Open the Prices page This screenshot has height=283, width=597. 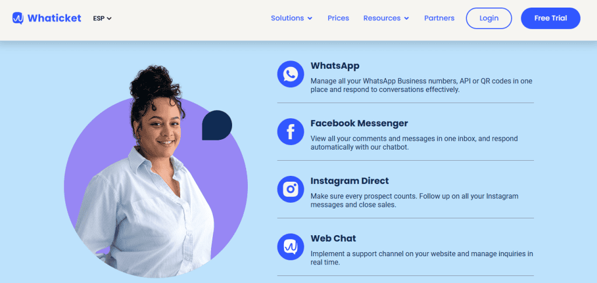(338, 18)
